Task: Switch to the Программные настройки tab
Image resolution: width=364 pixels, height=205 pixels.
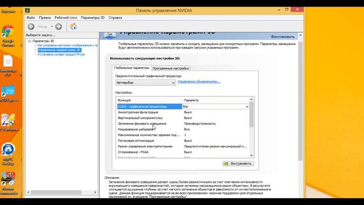Action: [171, 68]
